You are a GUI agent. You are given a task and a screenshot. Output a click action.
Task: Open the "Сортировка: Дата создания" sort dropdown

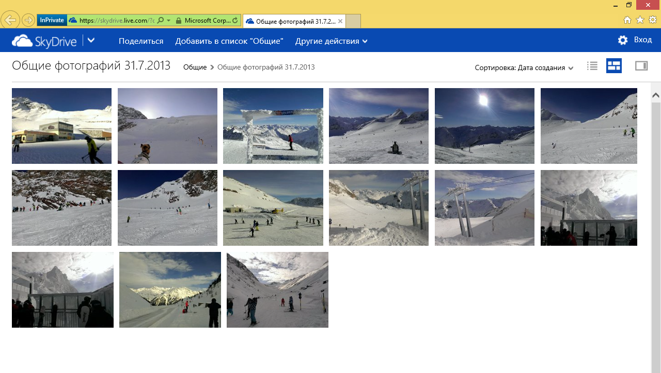click(524, 67)
